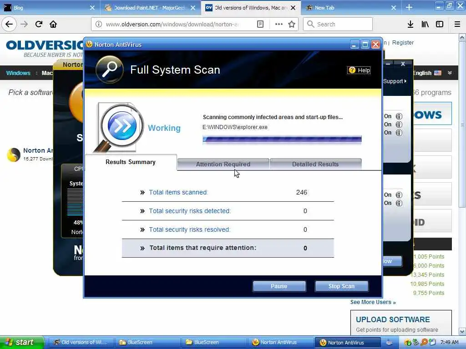
Task: Open the page actions three-dot menu
Action: click(279, 24)
